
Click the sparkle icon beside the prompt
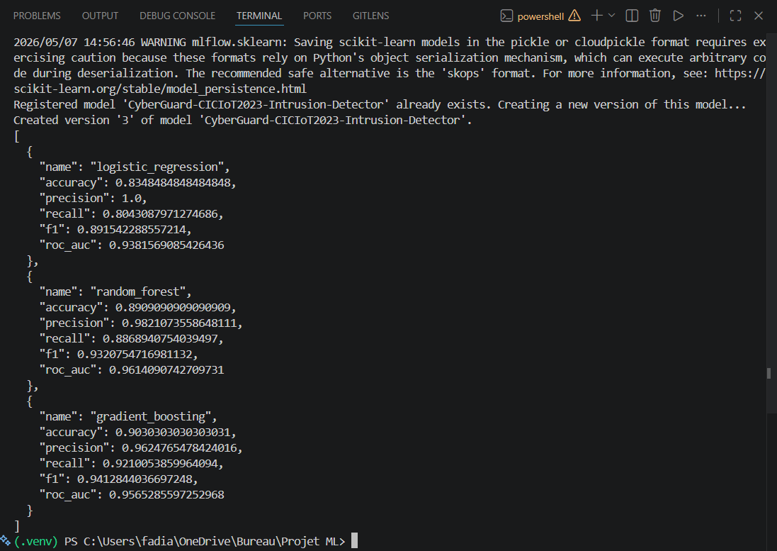[5, 540]
